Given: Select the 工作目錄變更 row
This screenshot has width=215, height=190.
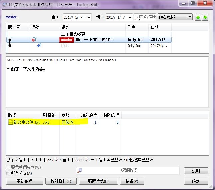Looking at the screenshot, I should [89, 34].
